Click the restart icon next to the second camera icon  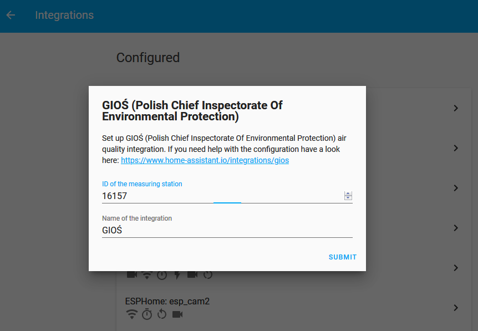pos(208,274)
